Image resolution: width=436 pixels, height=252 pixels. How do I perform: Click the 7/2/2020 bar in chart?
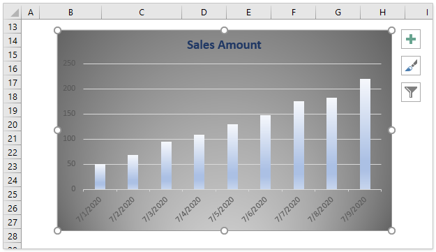pos(133,172)
